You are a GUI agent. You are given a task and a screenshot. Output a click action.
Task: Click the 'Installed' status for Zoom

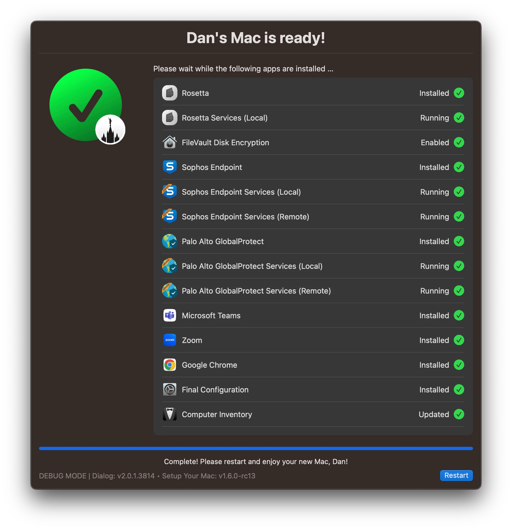[434, 340]
